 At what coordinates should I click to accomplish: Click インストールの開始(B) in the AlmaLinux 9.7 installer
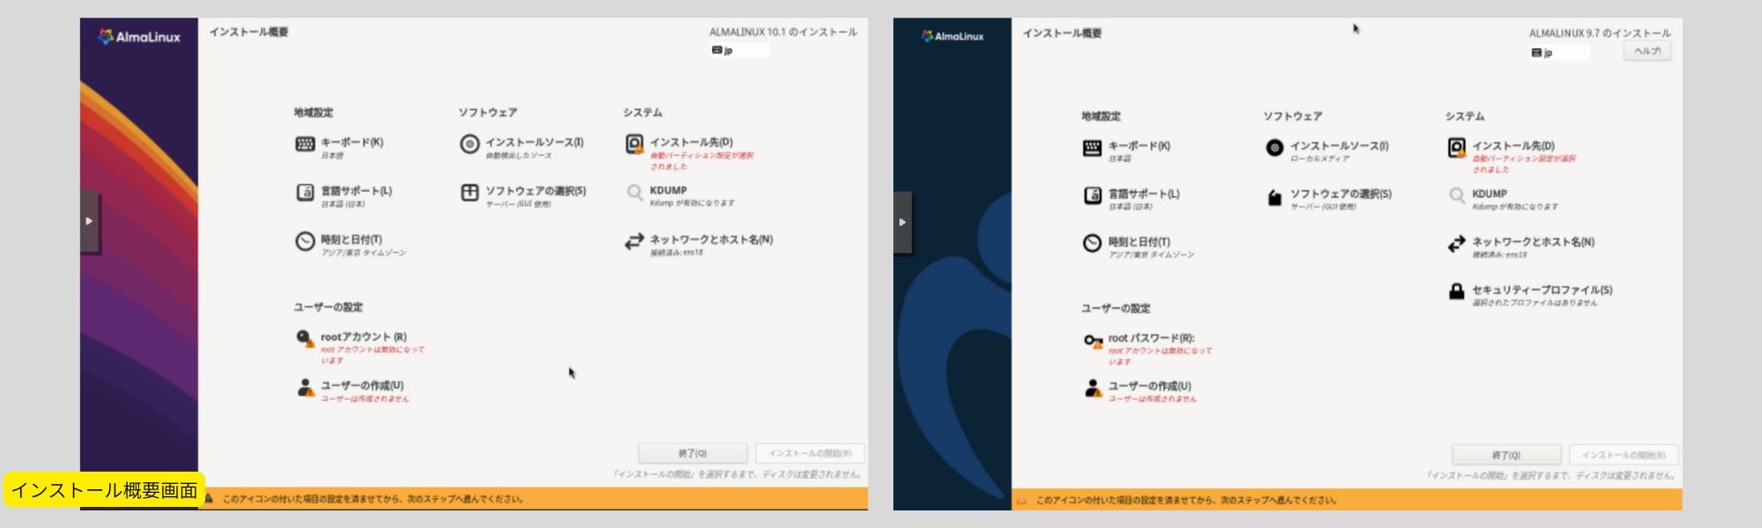[1624, 455]
